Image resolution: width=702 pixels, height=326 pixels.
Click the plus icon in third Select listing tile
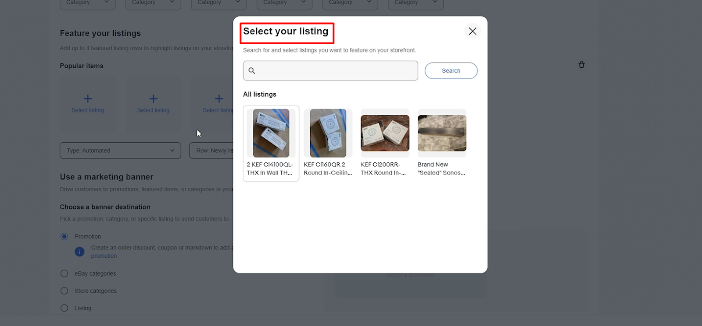219,98
